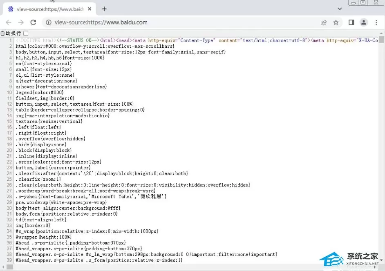The width and height of the screenshot is (385, 271).
Task: Click the vertical scrollbar thumb
Action: coord(381,40)
